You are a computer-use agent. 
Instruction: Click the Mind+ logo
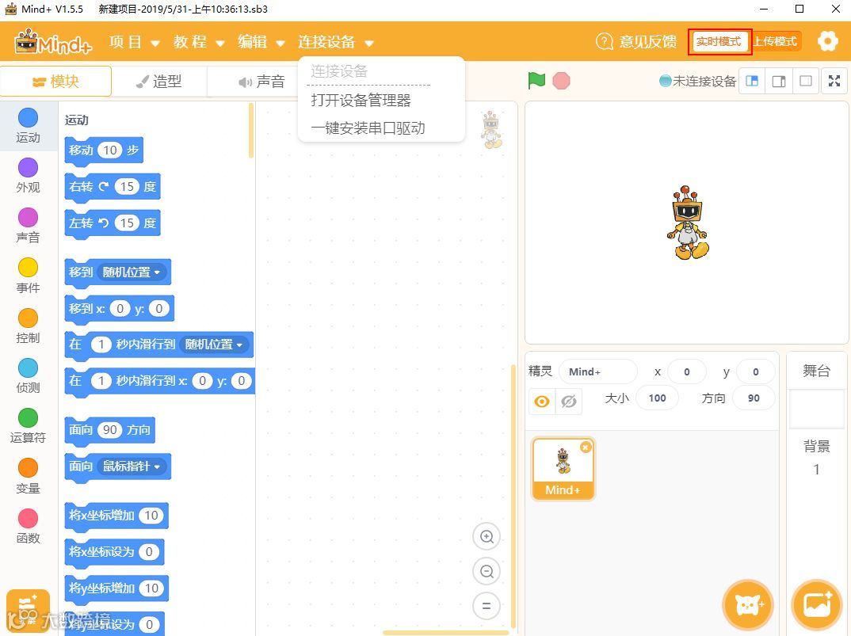tap(53, 41)
